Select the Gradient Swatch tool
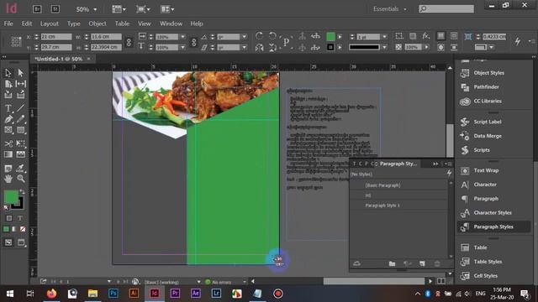This screenshot has width=538, height=302. click(x=8, y=154)
